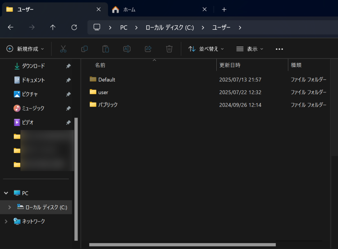Select PC in the navigation tree
The width and height of the screenshot is (338, 249).
coord(25,193)
